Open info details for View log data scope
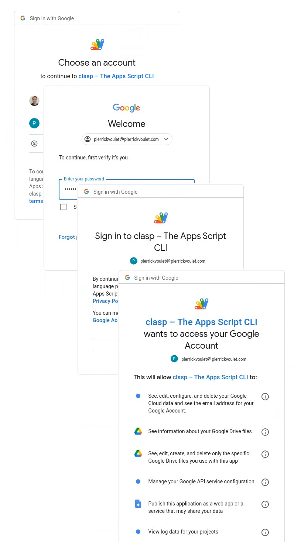The width and height of the screenshot is (294, 542). [x=265, y=532]
